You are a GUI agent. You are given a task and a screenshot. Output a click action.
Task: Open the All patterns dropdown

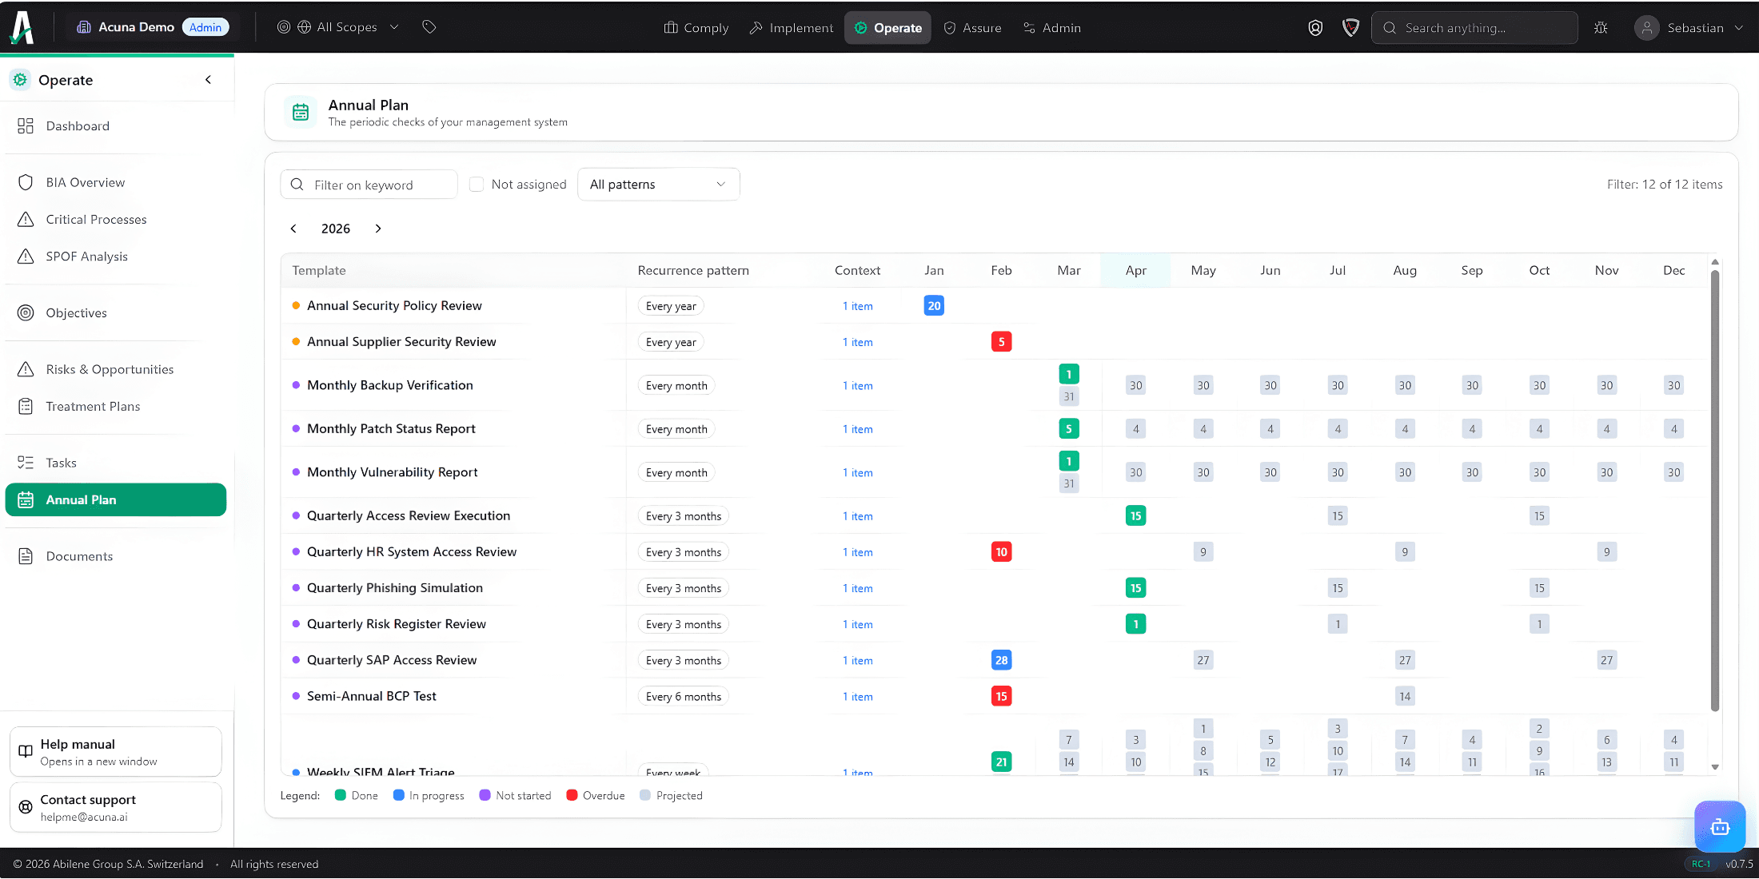coord(658,185)
